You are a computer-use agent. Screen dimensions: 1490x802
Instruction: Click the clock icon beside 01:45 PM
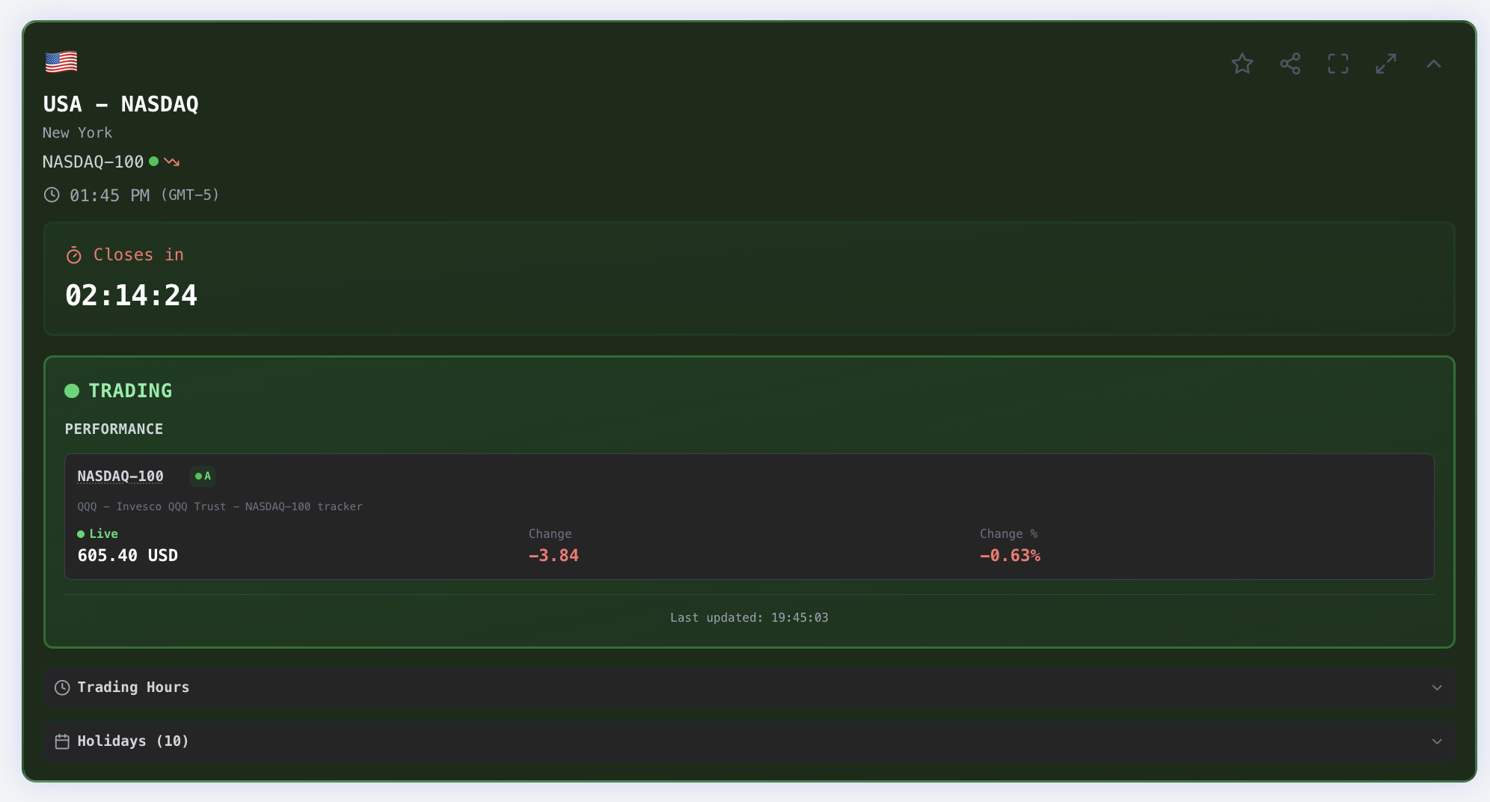click(52, 195)
